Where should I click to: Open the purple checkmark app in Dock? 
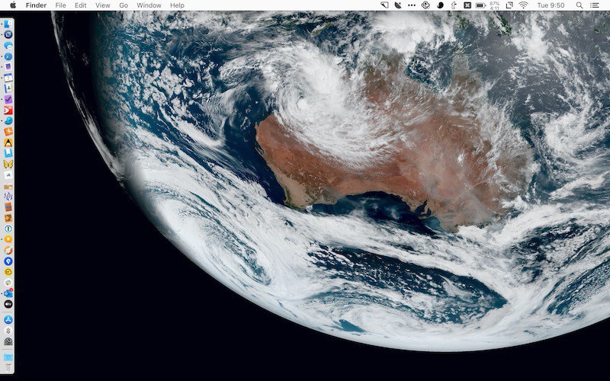click(8, 100)
